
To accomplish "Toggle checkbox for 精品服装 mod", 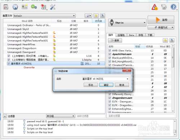I will 9,60.
